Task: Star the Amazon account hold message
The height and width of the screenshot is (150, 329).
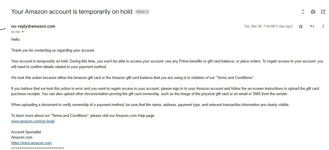Action: (301, 26)
